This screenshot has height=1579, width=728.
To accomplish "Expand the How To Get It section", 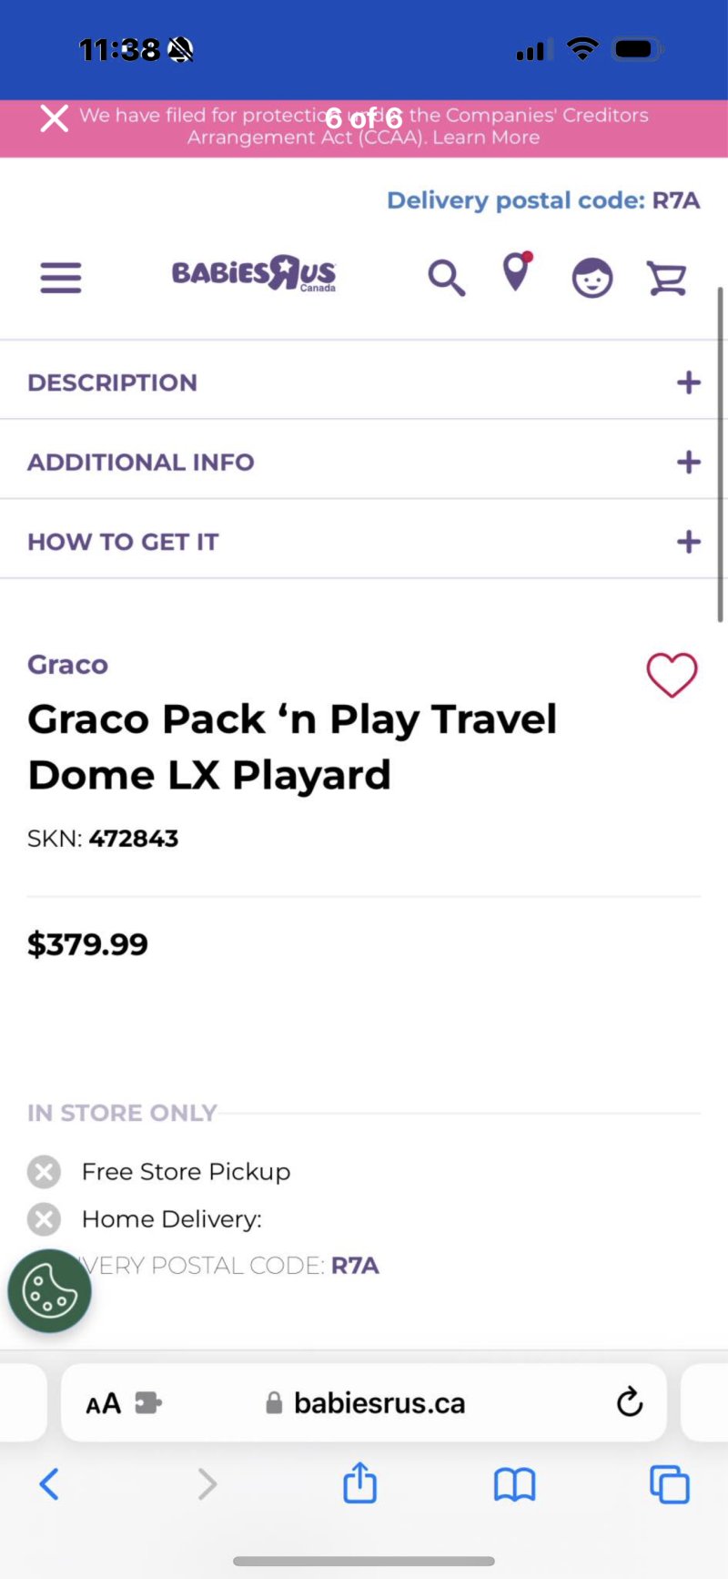I will [688, 542].
